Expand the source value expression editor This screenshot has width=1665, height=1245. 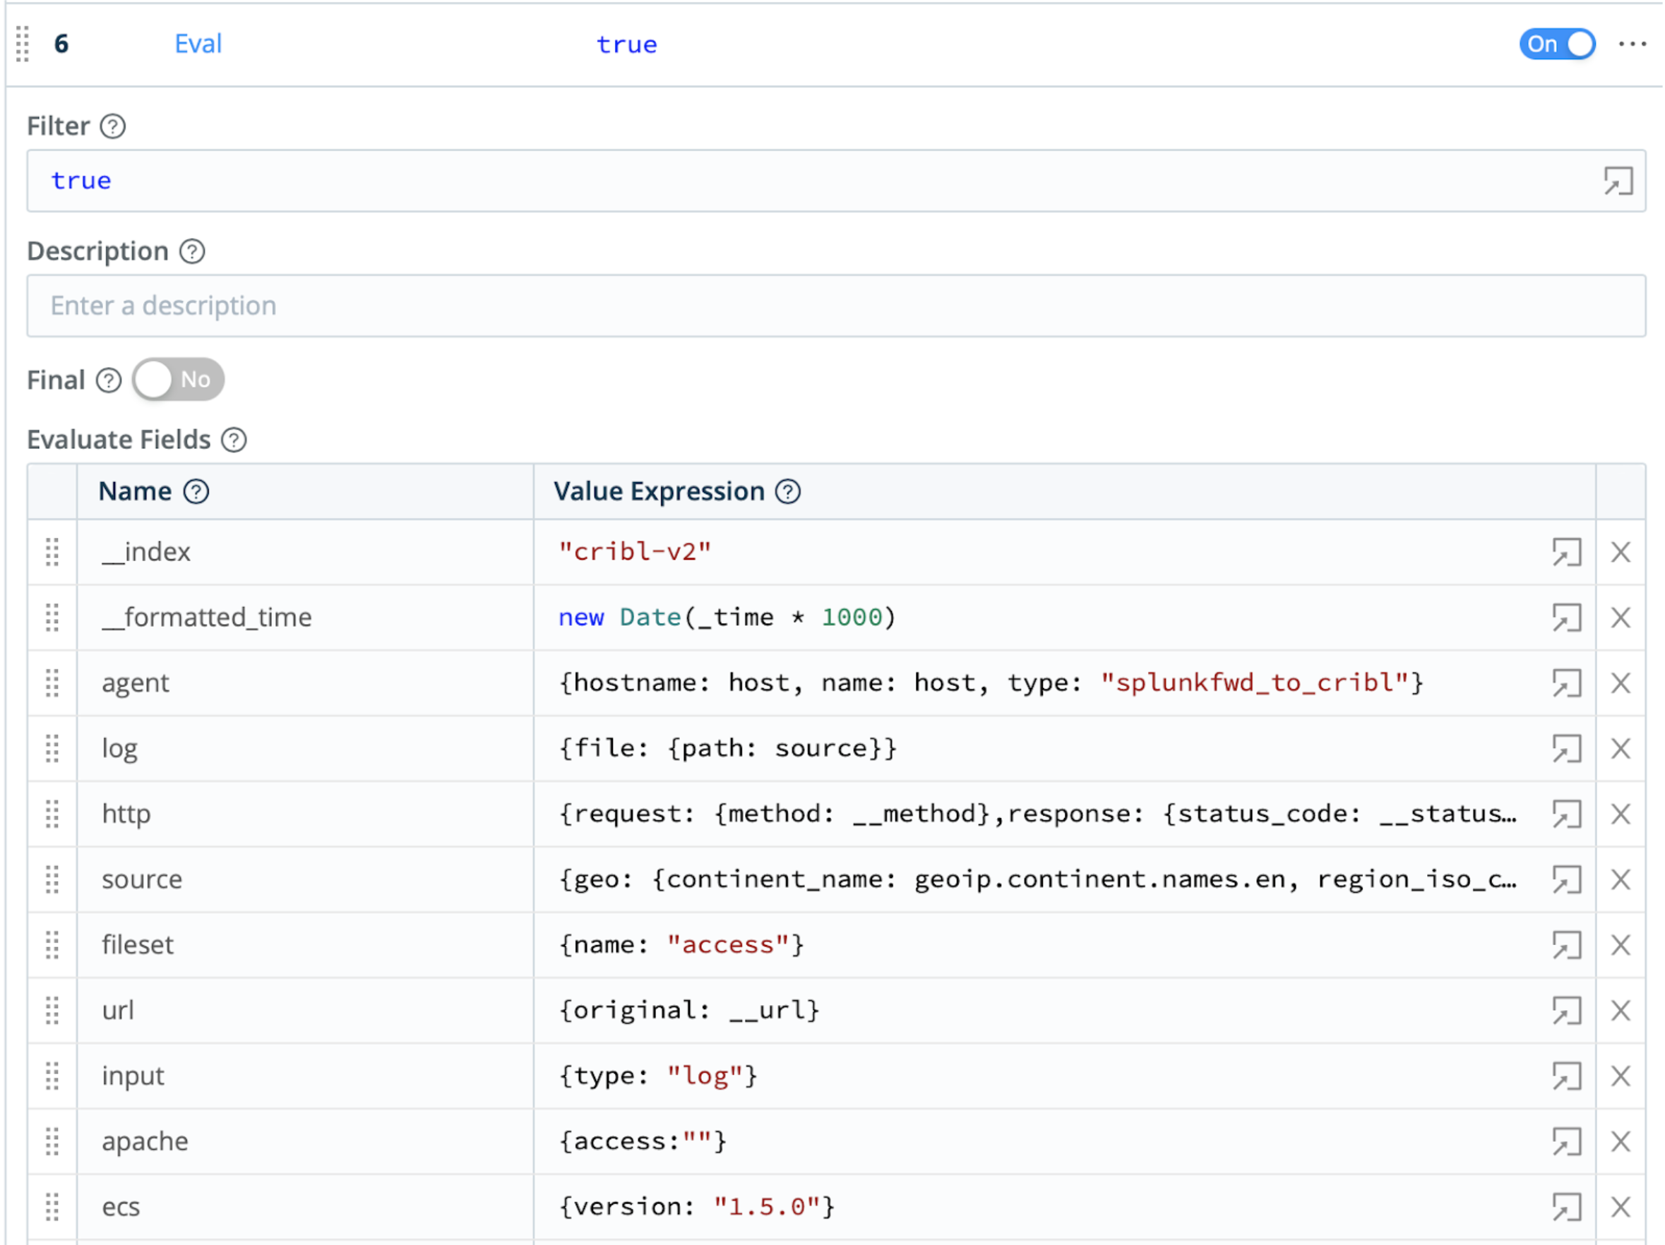[1565, 880]
